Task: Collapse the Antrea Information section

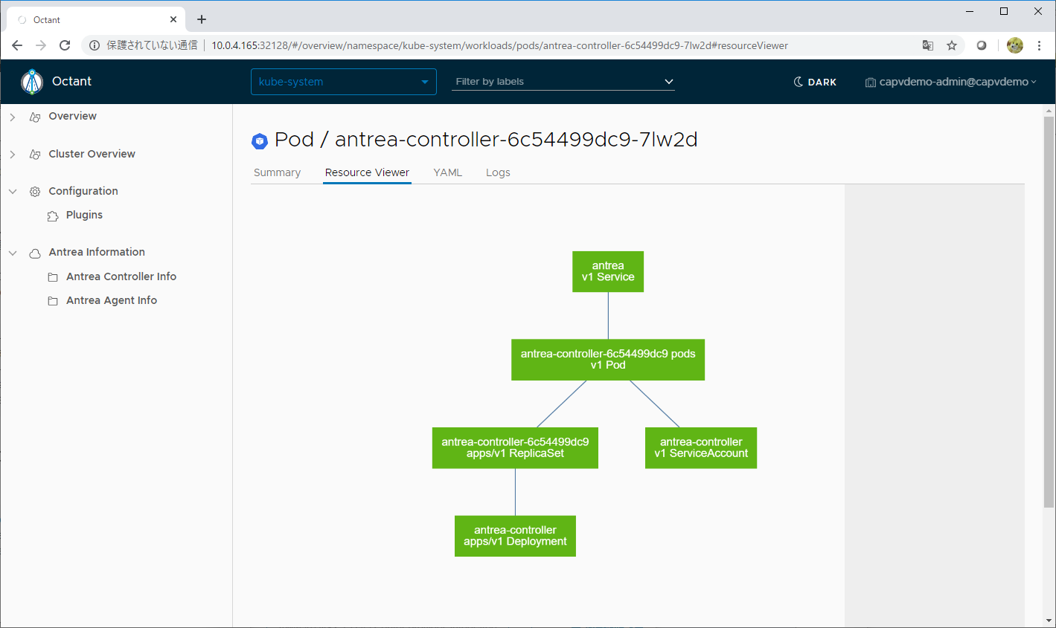Action: [x=13, y=253]
